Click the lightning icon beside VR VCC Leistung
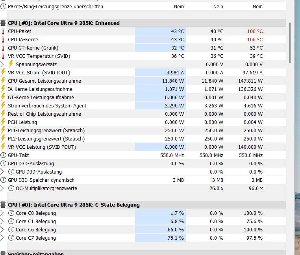Image resolution: width=300 pixels, height=255 pixels. [x=3, y=146]
